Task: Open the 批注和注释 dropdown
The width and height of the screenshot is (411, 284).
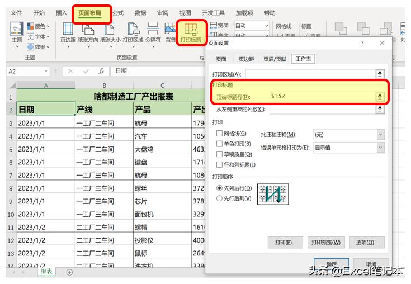Action: click(349, 135)
